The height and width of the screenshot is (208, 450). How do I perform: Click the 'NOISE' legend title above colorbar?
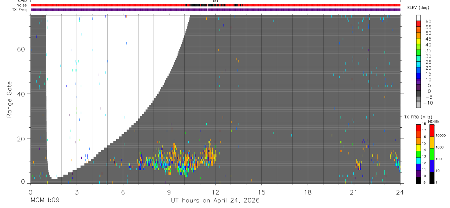click(434, 122)
